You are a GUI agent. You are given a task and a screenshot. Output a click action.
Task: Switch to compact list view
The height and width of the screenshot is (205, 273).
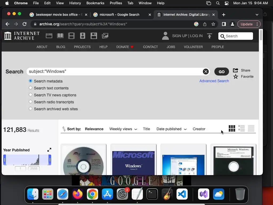pos(251,128)
